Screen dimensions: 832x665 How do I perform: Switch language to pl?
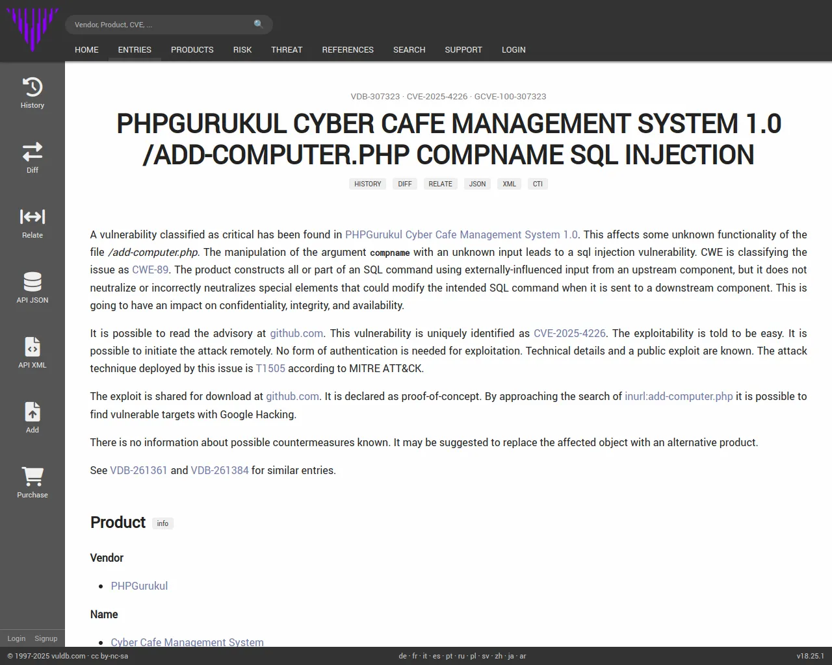click(x=473, y=656)
